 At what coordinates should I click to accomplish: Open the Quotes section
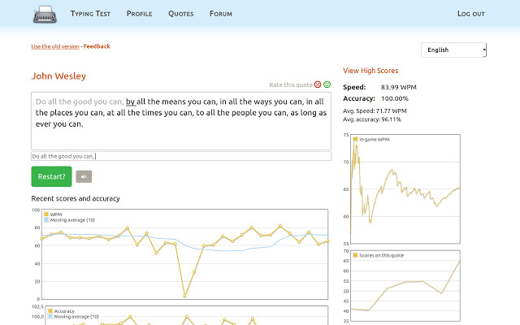180,14
